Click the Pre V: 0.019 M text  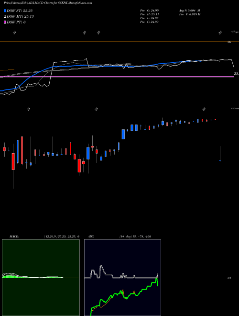[x=189, y=14]
